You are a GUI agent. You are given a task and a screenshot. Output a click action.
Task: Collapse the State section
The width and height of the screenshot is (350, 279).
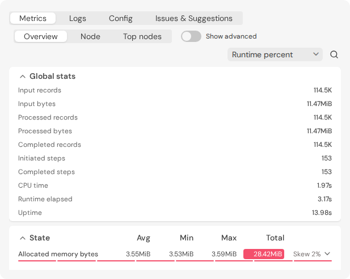click(x=23, y=238)
